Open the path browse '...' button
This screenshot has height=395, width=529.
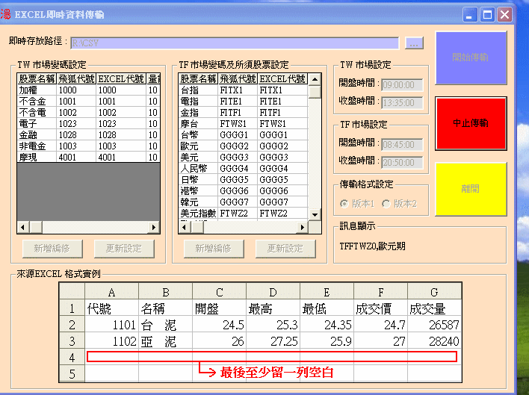coord(414,43)
